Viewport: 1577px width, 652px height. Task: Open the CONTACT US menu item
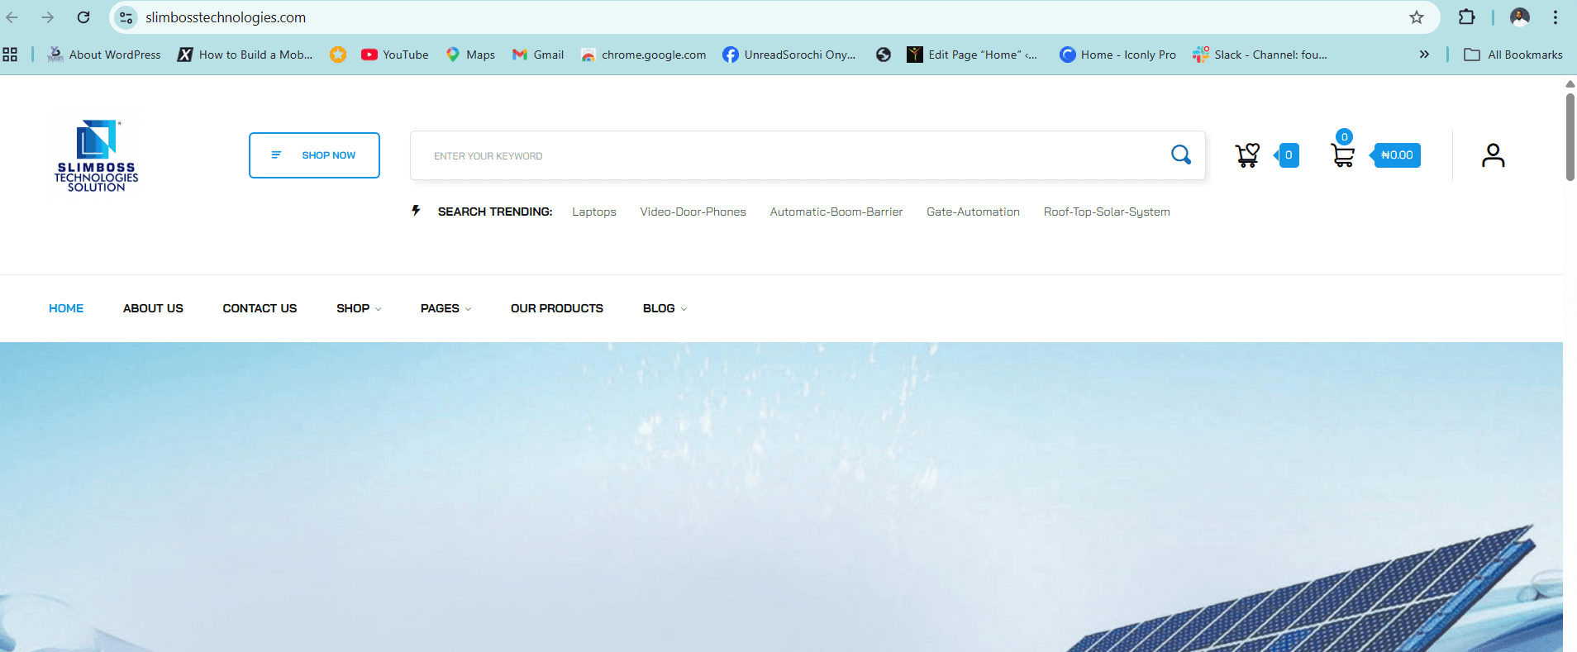[260, 308]
